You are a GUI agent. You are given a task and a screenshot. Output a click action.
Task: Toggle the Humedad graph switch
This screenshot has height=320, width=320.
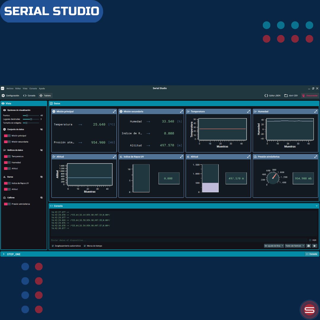[x=7, y=162]
